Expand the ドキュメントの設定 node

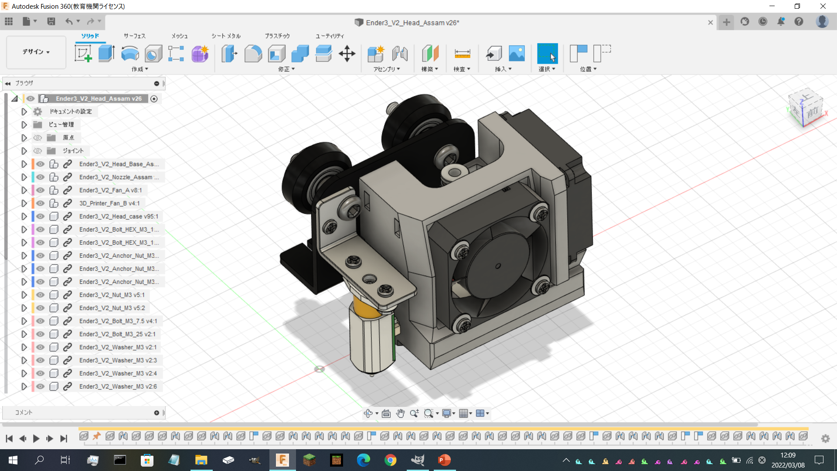[x=24, y=112]
